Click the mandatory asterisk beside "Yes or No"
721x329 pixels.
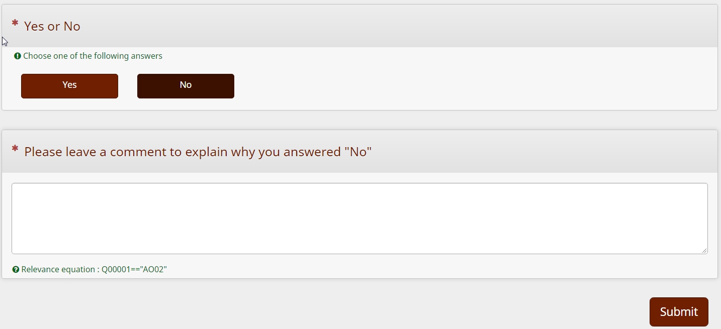pos(15,24)
